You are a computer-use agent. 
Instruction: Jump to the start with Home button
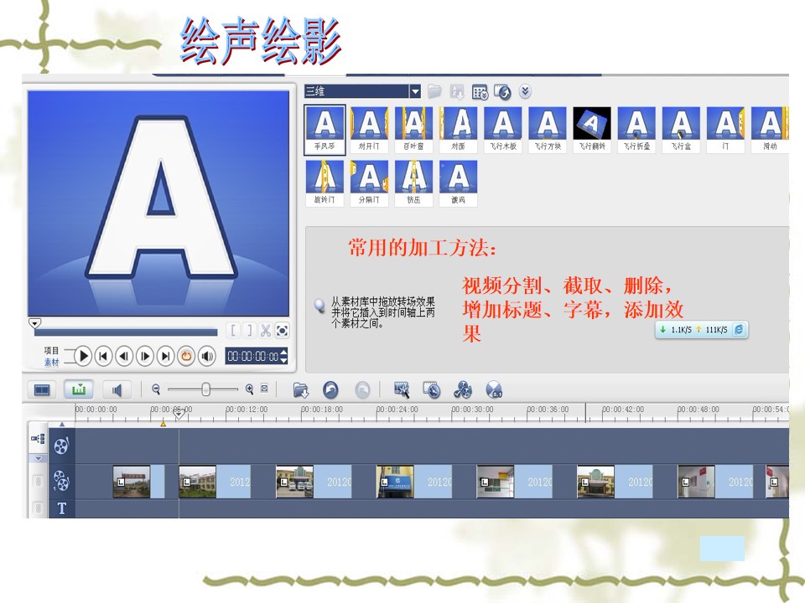pyautogui.click(x=103, y=356)
